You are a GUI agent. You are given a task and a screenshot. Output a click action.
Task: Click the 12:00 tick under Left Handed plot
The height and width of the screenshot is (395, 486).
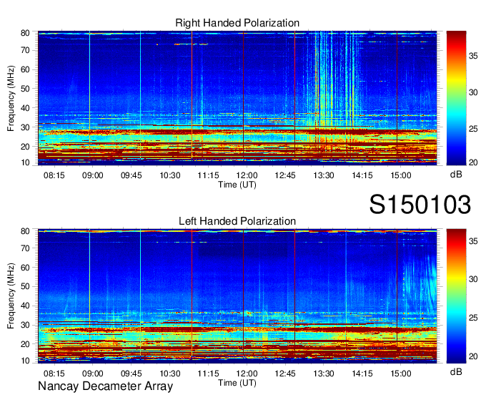click(247, 374)
